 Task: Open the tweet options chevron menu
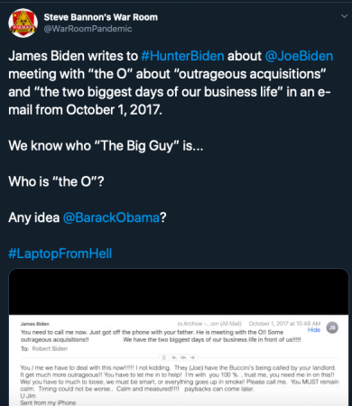click(345, 16)
